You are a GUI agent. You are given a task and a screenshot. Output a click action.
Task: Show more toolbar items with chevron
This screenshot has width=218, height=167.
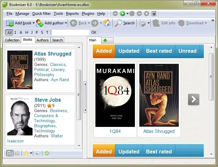click(213, 21)
